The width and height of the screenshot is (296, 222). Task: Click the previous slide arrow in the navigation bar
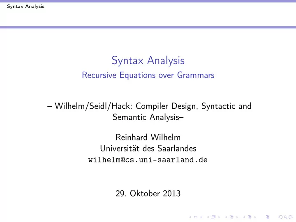point(190,217)
